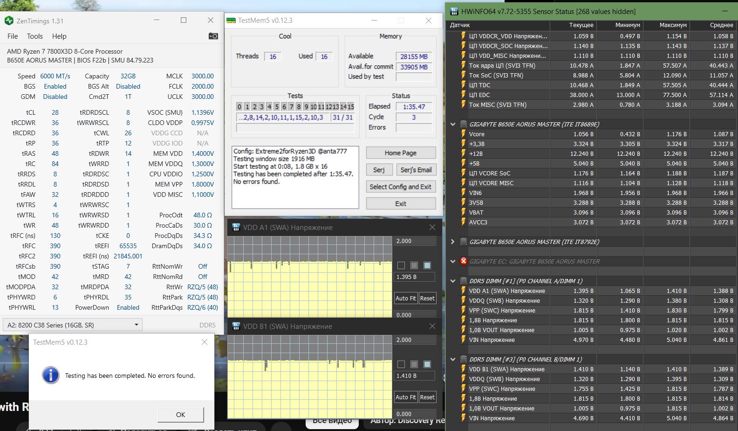Screen dimensions: 738x431
Task: Click the ZenTimings screenshot camera icon
Action: (213, 36)
